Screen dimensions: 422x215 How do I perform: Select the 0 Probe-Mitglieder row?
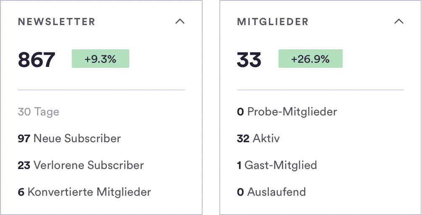click(x=287, y=112)
